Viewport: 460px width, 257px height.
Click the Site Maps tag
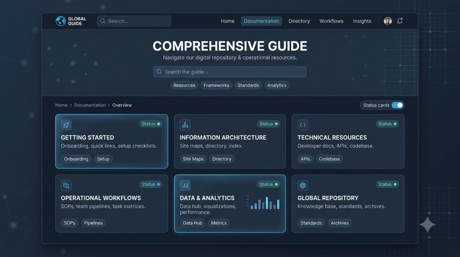pos(193,159)
